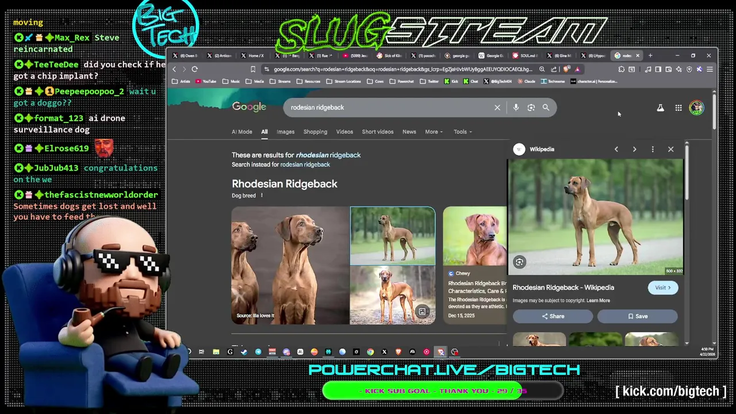736x414 pixels.
Task: Click 'rhodesian ridgeback' corrected results link
Action: coord(328,155)
